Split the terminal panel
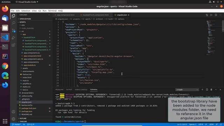The image size is (224, 126). click(207, 90)
